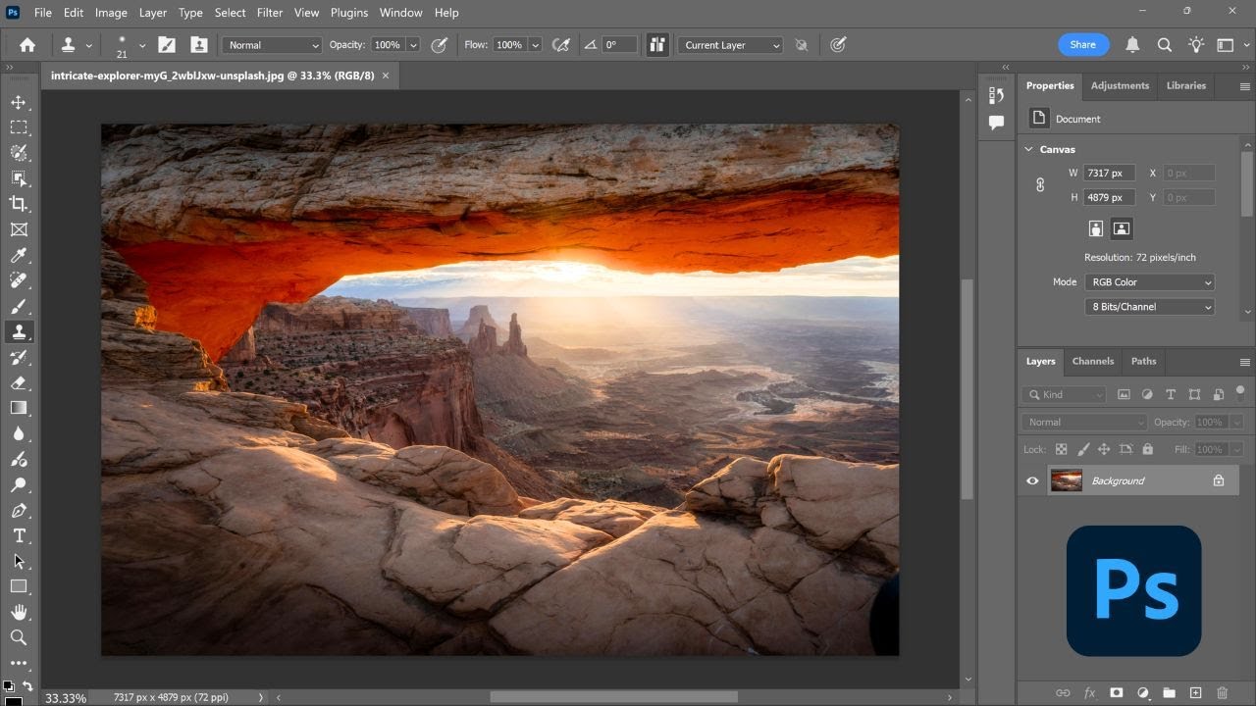This screenshot has width=1256, height=706.
Task: Select the Path Selection tool
Action: click(x=19, y=561)
